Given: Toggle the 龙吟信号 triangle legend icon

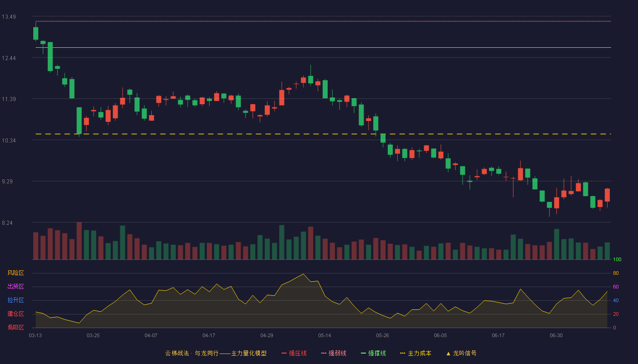Looking at the screenshot, I should point(448,353).
